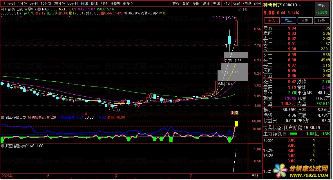Screen dimensions: 333x180
Task: Open the 多股 multi-stock view
Action: [x=196, y=3]
